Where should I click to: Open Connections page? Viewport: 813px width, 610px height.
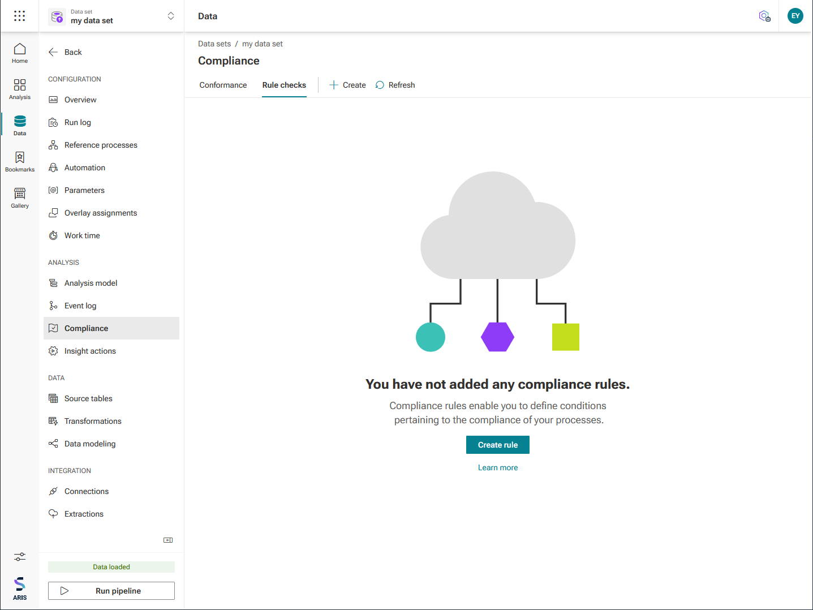click(x=111, y=491)
